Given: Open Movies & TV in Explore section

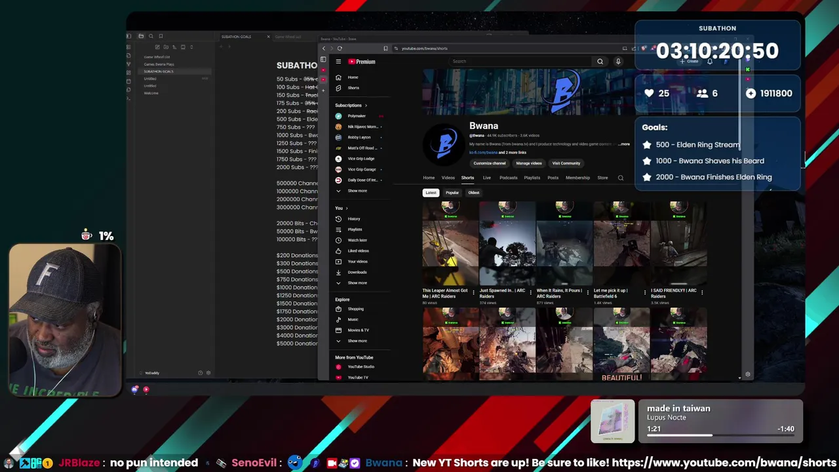Looking at the screenshot, I should [357, 330].
